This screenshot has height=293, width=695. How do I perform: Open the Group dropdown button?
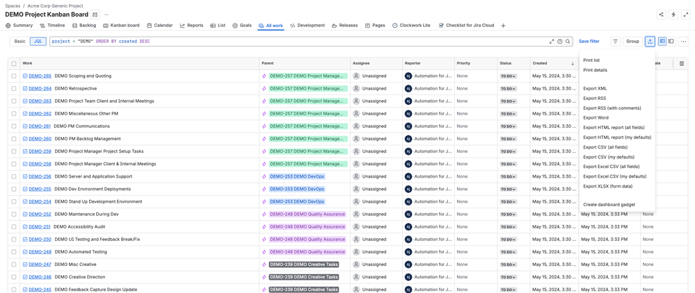[632, 42]
